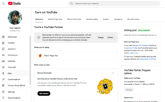
Task: Dismiss the ad slots notice
Action: click(110, 38)
